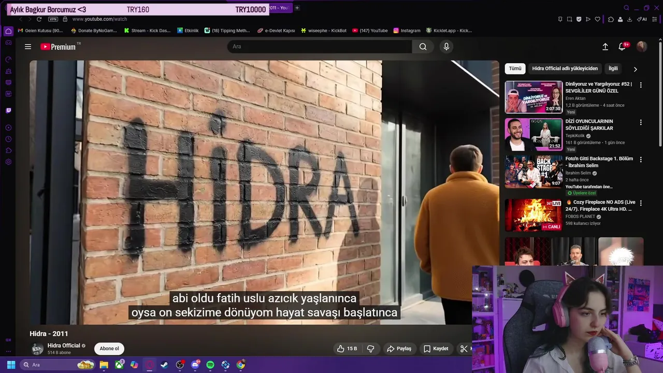Like the Hidra - 2011 video
Viewport: 663px width, 373px height.
[347, 349]
